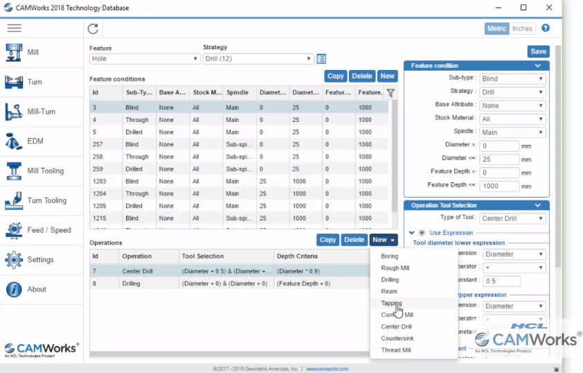The image size is (583, 373).
Task: Click the Save button
Action: point(538,51)
